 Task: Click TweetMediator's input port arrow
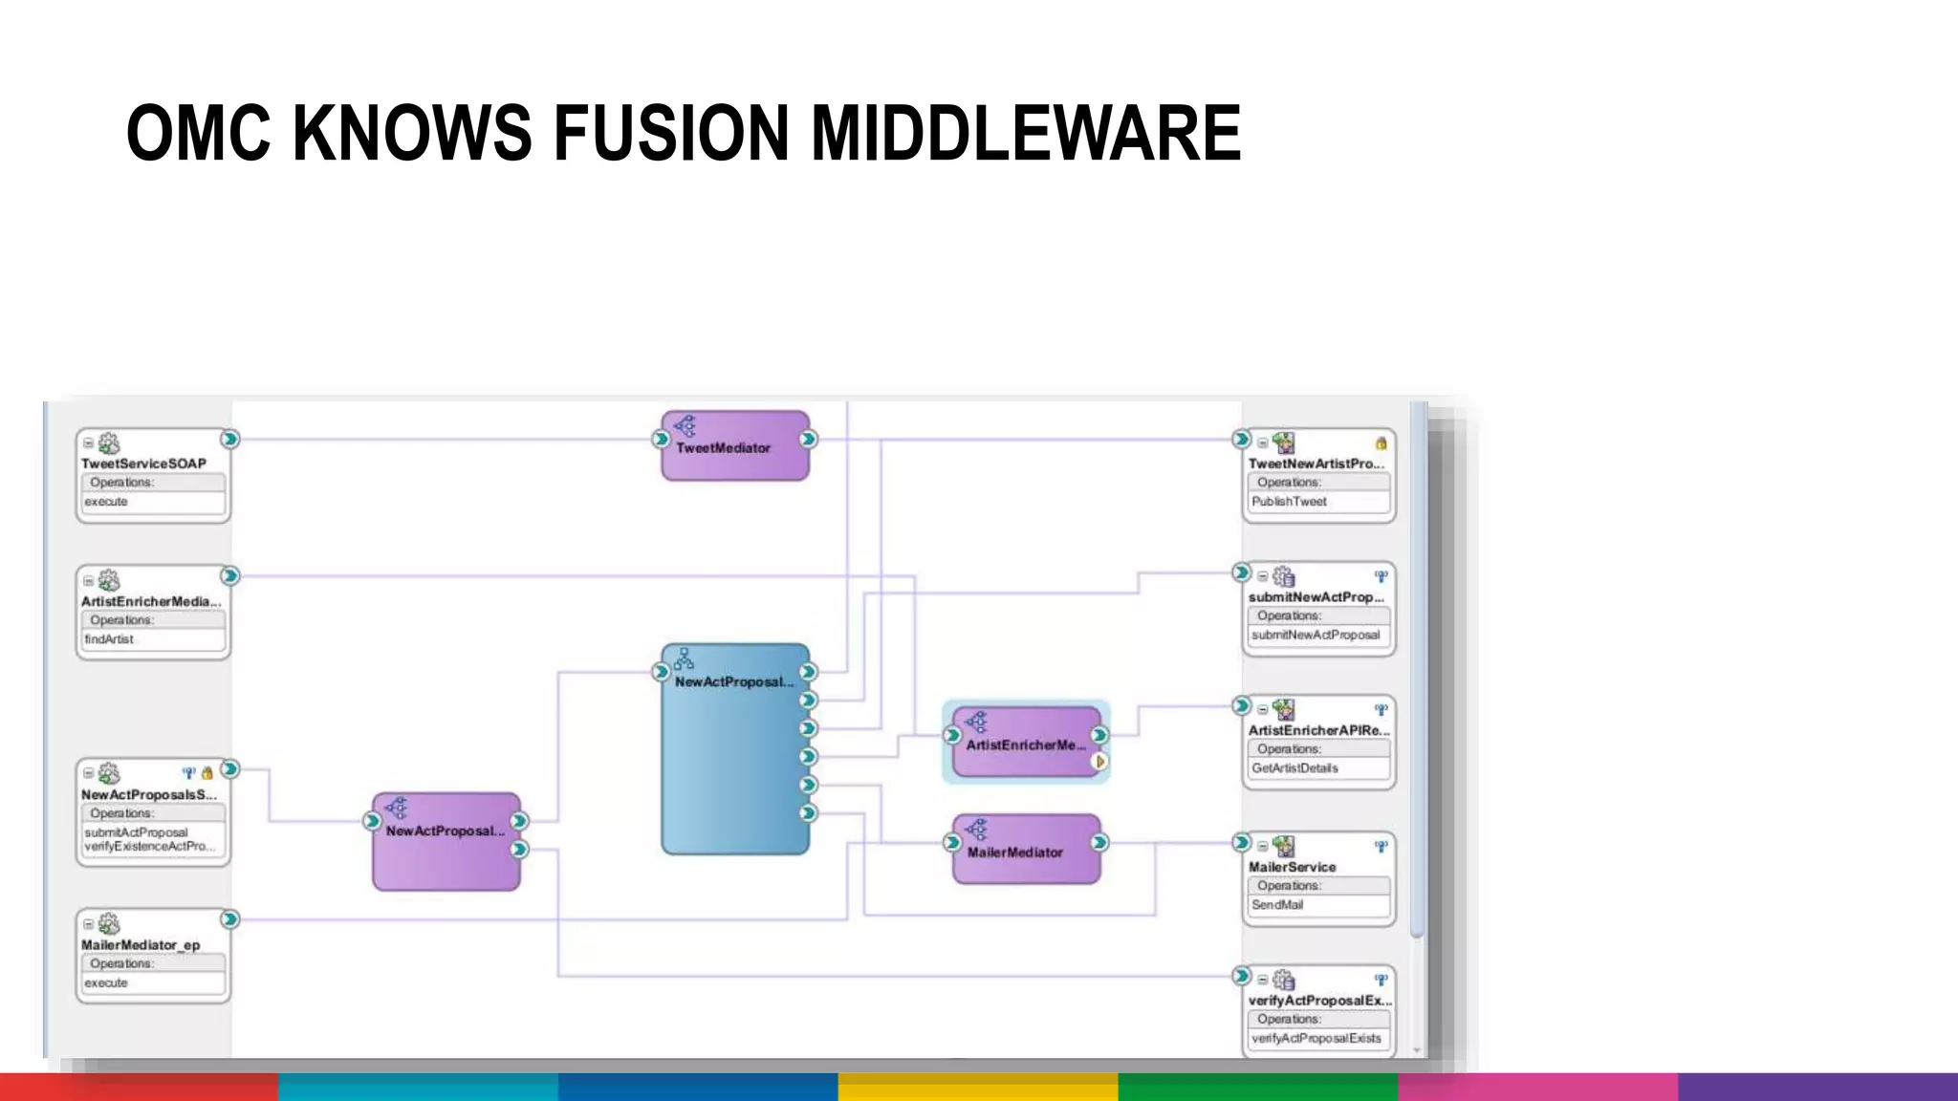pos(661,439)
